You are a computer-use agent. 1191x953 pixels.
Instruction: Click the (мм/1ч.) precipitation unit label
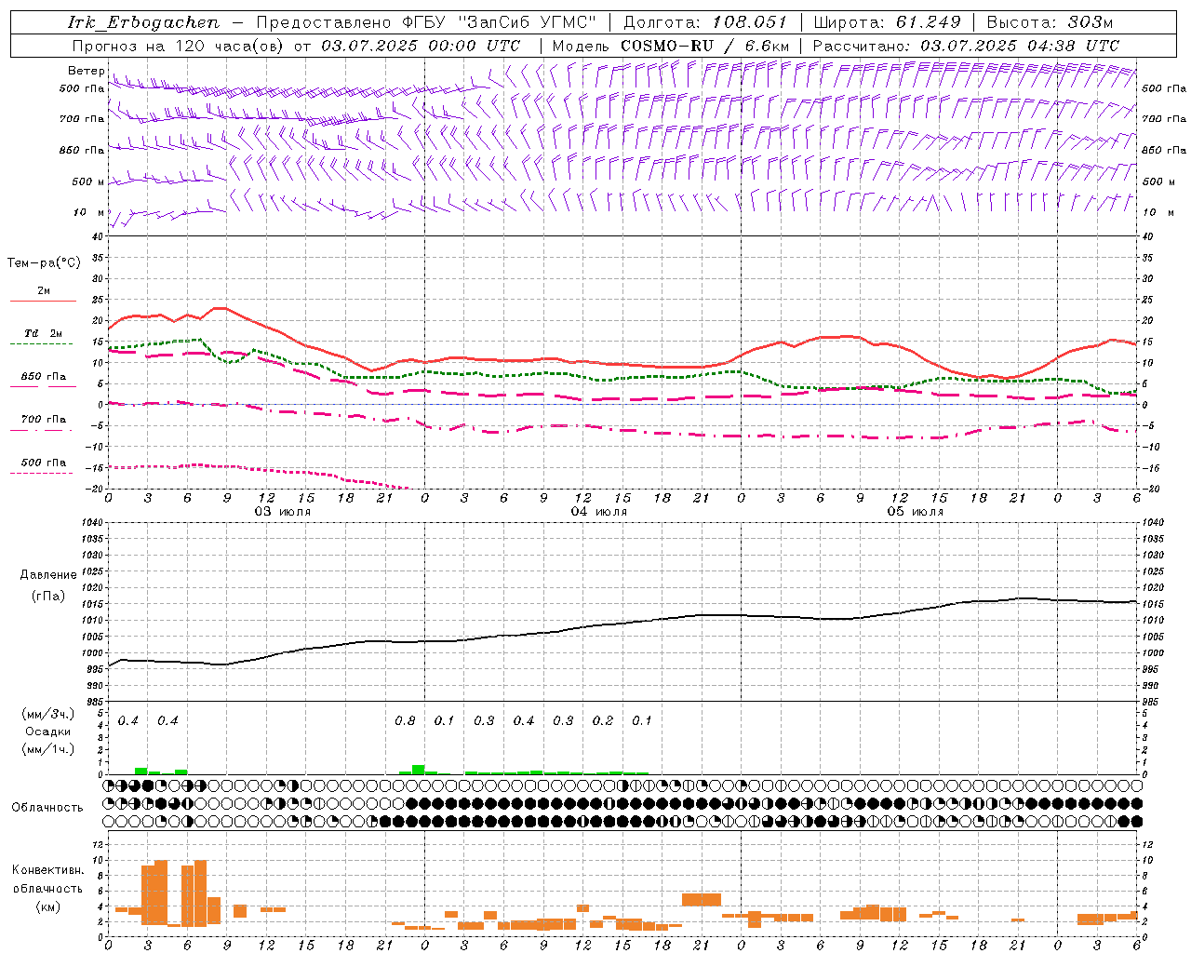tap(48, 748)
